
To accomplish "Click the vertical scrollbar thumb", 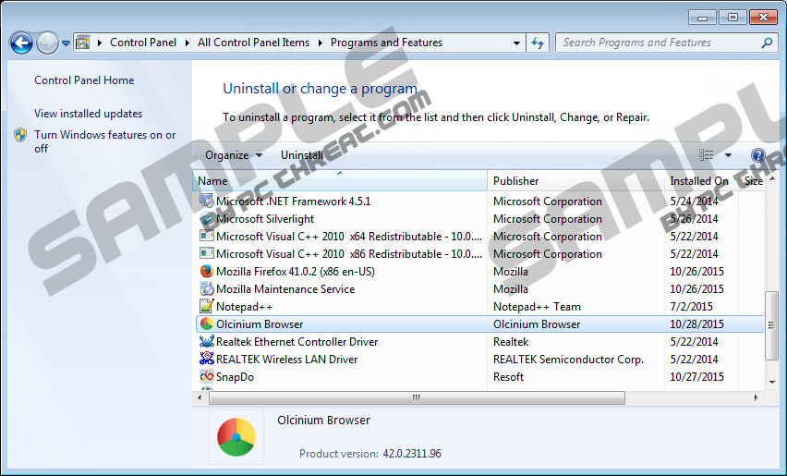I will click(x=772, y=325).
